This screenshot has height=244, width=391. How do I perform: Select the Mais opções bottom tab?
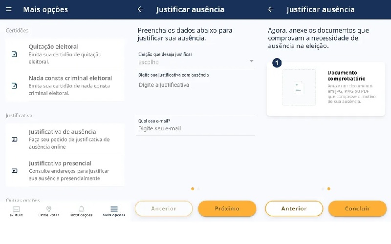(114, 211)
